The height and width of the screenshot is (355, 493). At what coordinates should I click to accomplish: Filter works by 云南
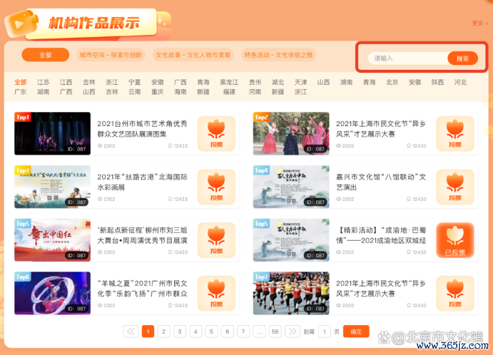(x=135, y=92)
